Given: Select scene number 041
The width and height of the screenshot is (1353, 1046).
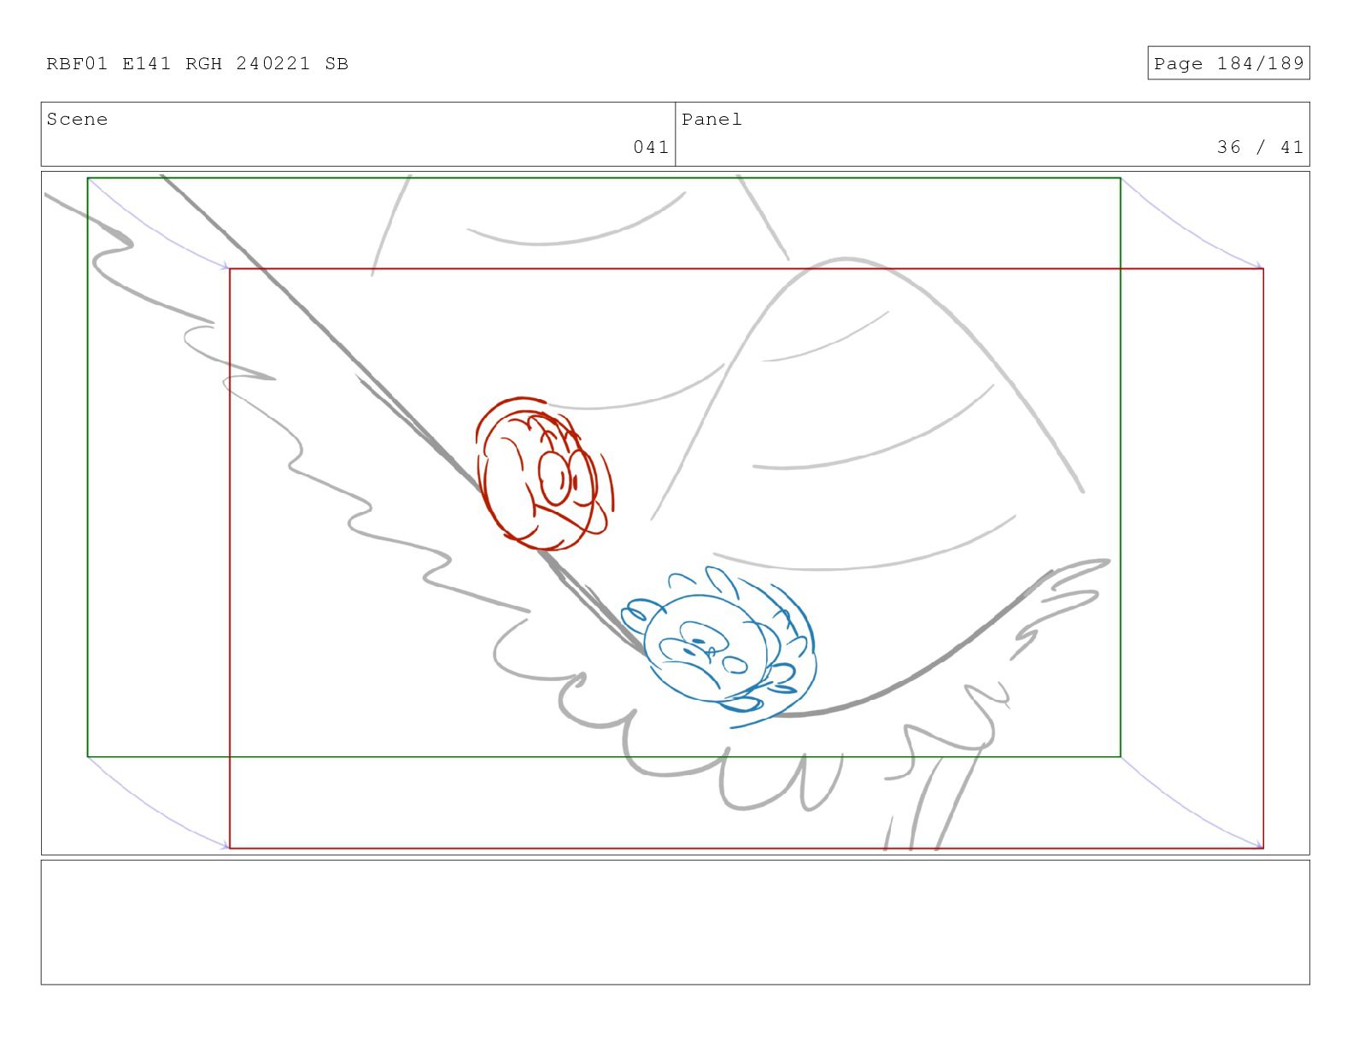Looking at the screenshot, I should pos(651,147).
